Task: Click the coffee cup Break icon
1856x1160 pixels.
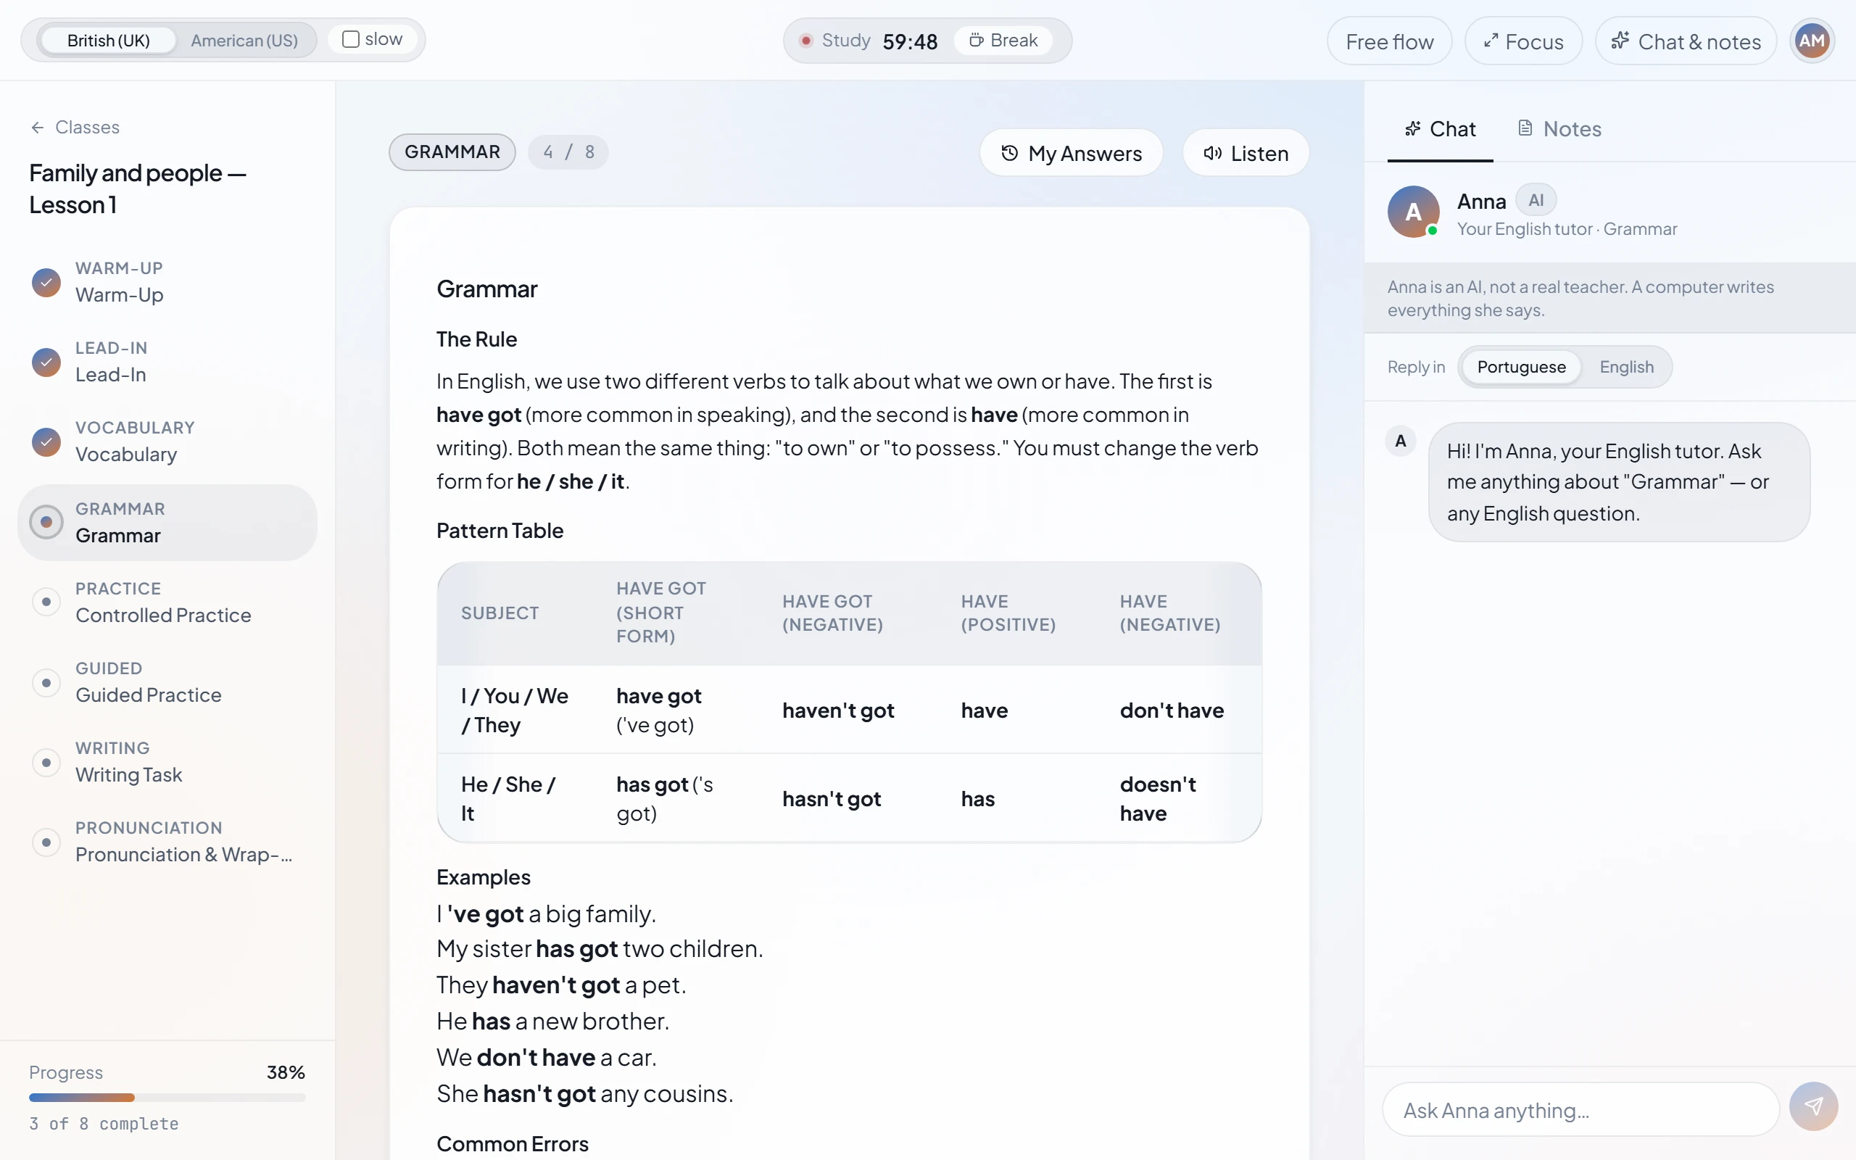Action: tap(976, 40)
